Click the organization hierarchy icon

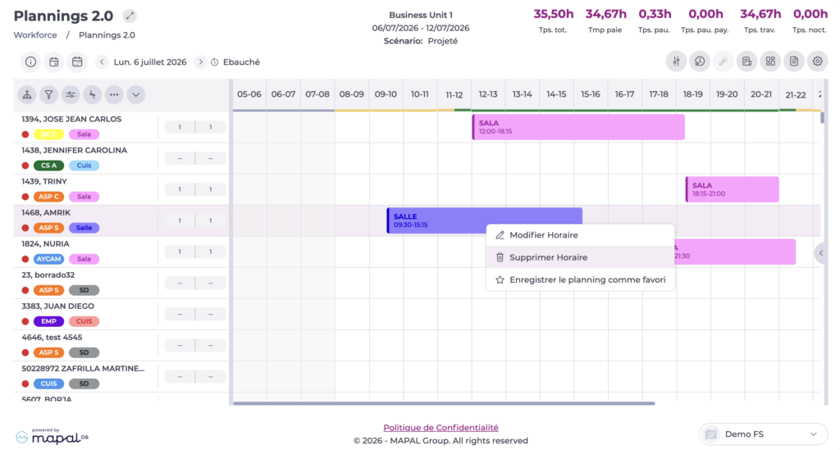[27, 95]
